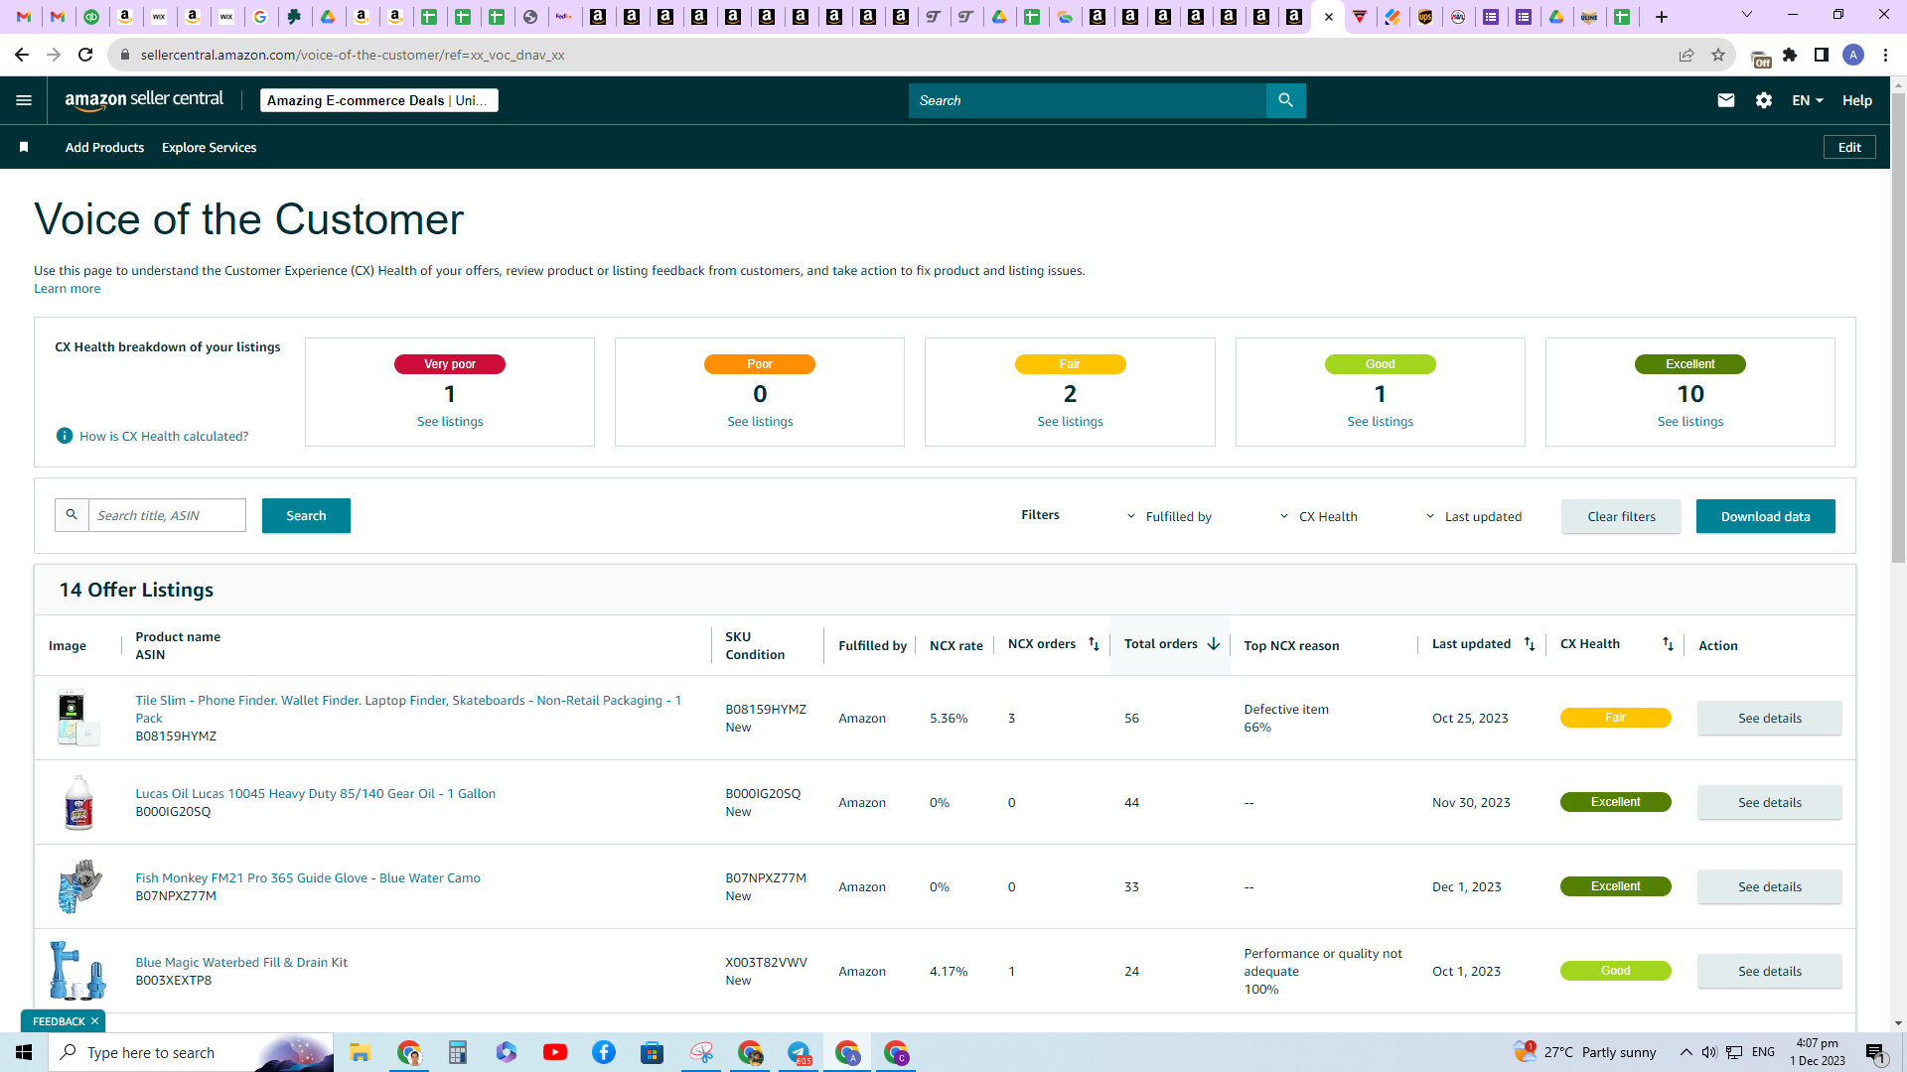Open the Add Products menu item

click(104, 147)
